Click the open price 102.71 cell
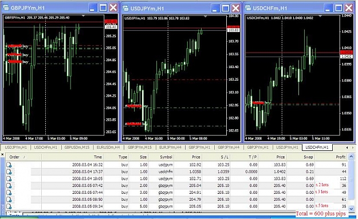 coord(195,178)
